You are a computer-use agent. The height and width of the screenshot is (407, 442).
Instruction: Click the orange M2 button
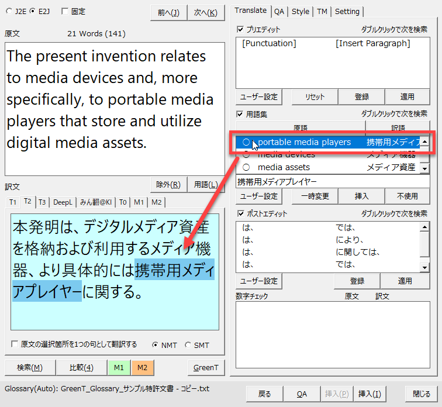[143, 367]
